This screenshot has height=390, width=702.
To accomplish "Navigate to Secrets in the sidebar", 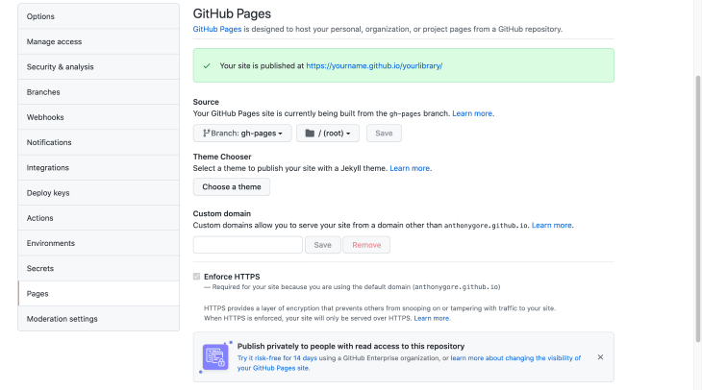I will point(98,268).
